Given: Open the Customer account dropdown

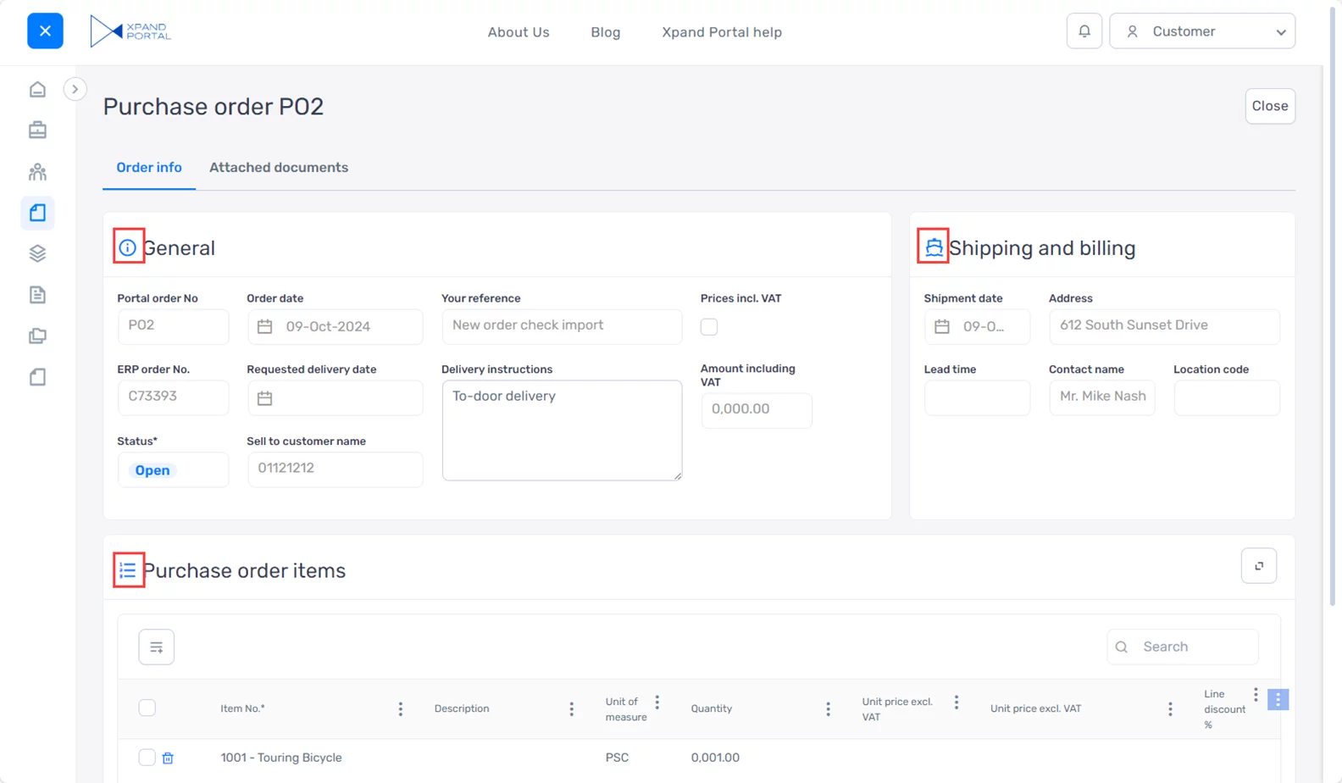Looking at the screenshot, I should 1201,31.
